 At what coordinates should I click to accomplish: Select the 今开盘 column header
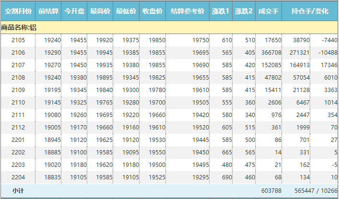point(74,11)
